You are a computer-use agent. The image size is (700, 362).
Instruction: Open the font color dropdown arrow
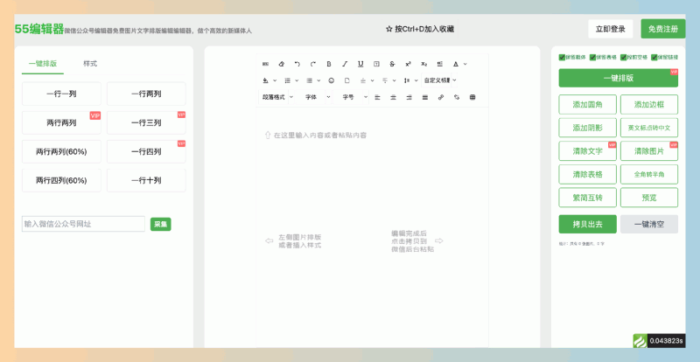tap(465, 65)
